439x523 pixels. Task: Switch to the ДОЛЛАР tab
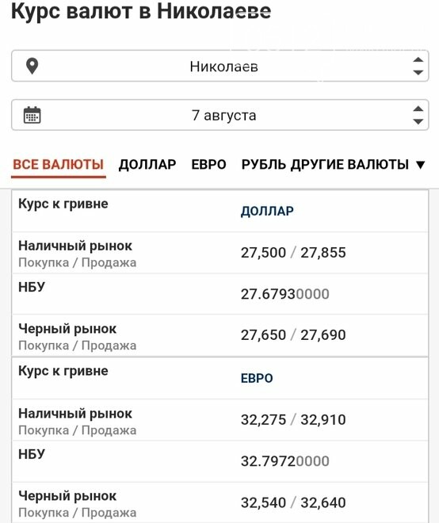[x=147, y=165]
